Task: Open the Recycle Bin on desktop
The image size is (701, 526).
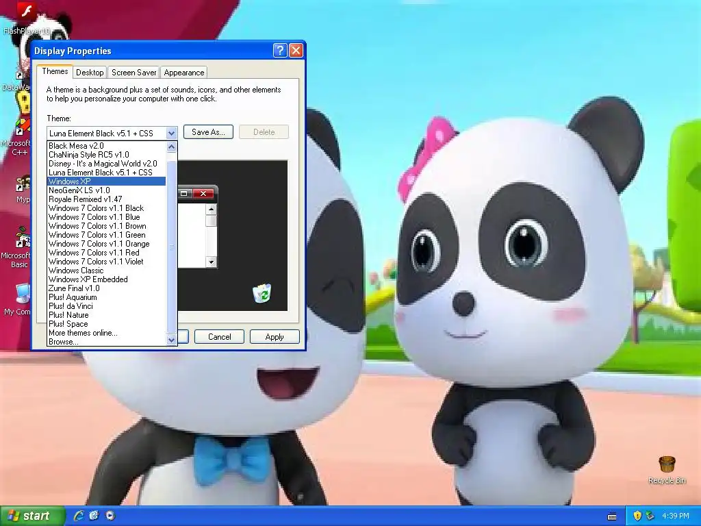Action: [x=667, y=470]
